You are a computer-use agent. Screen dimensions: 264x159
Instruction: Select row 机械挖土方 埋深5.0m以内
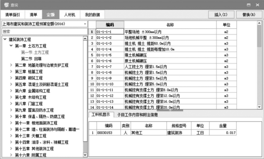pyautogui.click(x=162, y=84)
